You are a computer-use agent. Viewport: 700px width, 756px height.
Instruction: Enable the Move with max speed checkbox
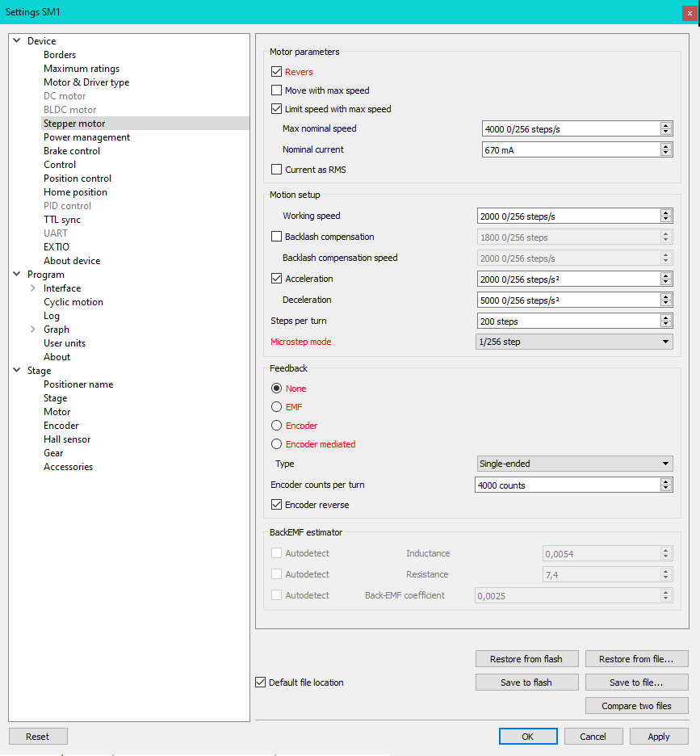point(277,90)
